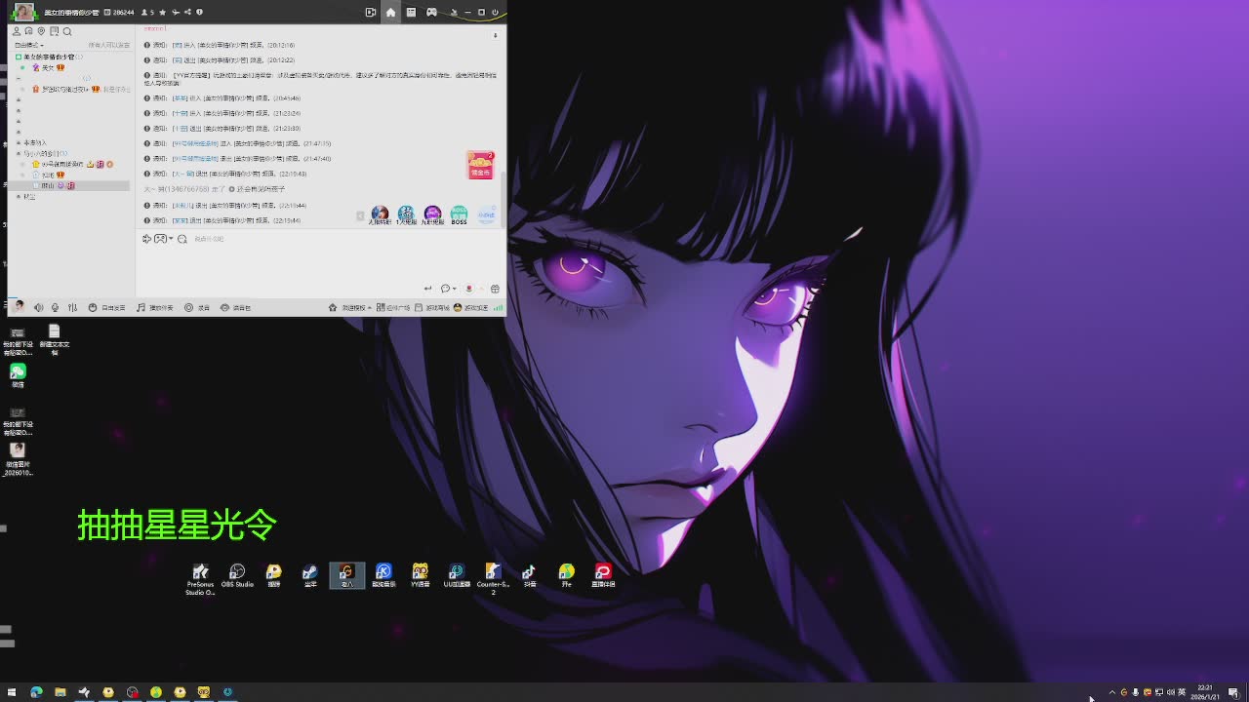The image size is (1249, 702).
Task: Expand the channel template dropdown in bottom bar
Action: pyautogui.click(x=355, y=307)
